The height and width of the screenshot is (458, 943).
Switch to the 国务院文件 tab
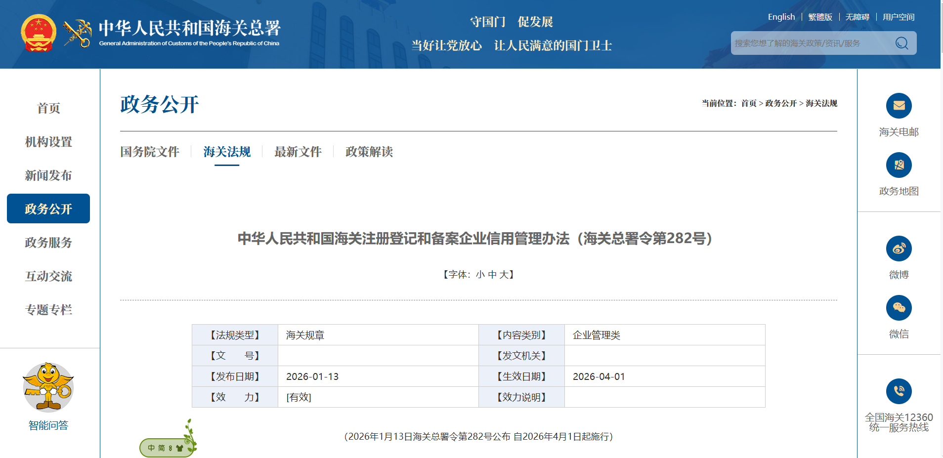(x=149, y=152)
